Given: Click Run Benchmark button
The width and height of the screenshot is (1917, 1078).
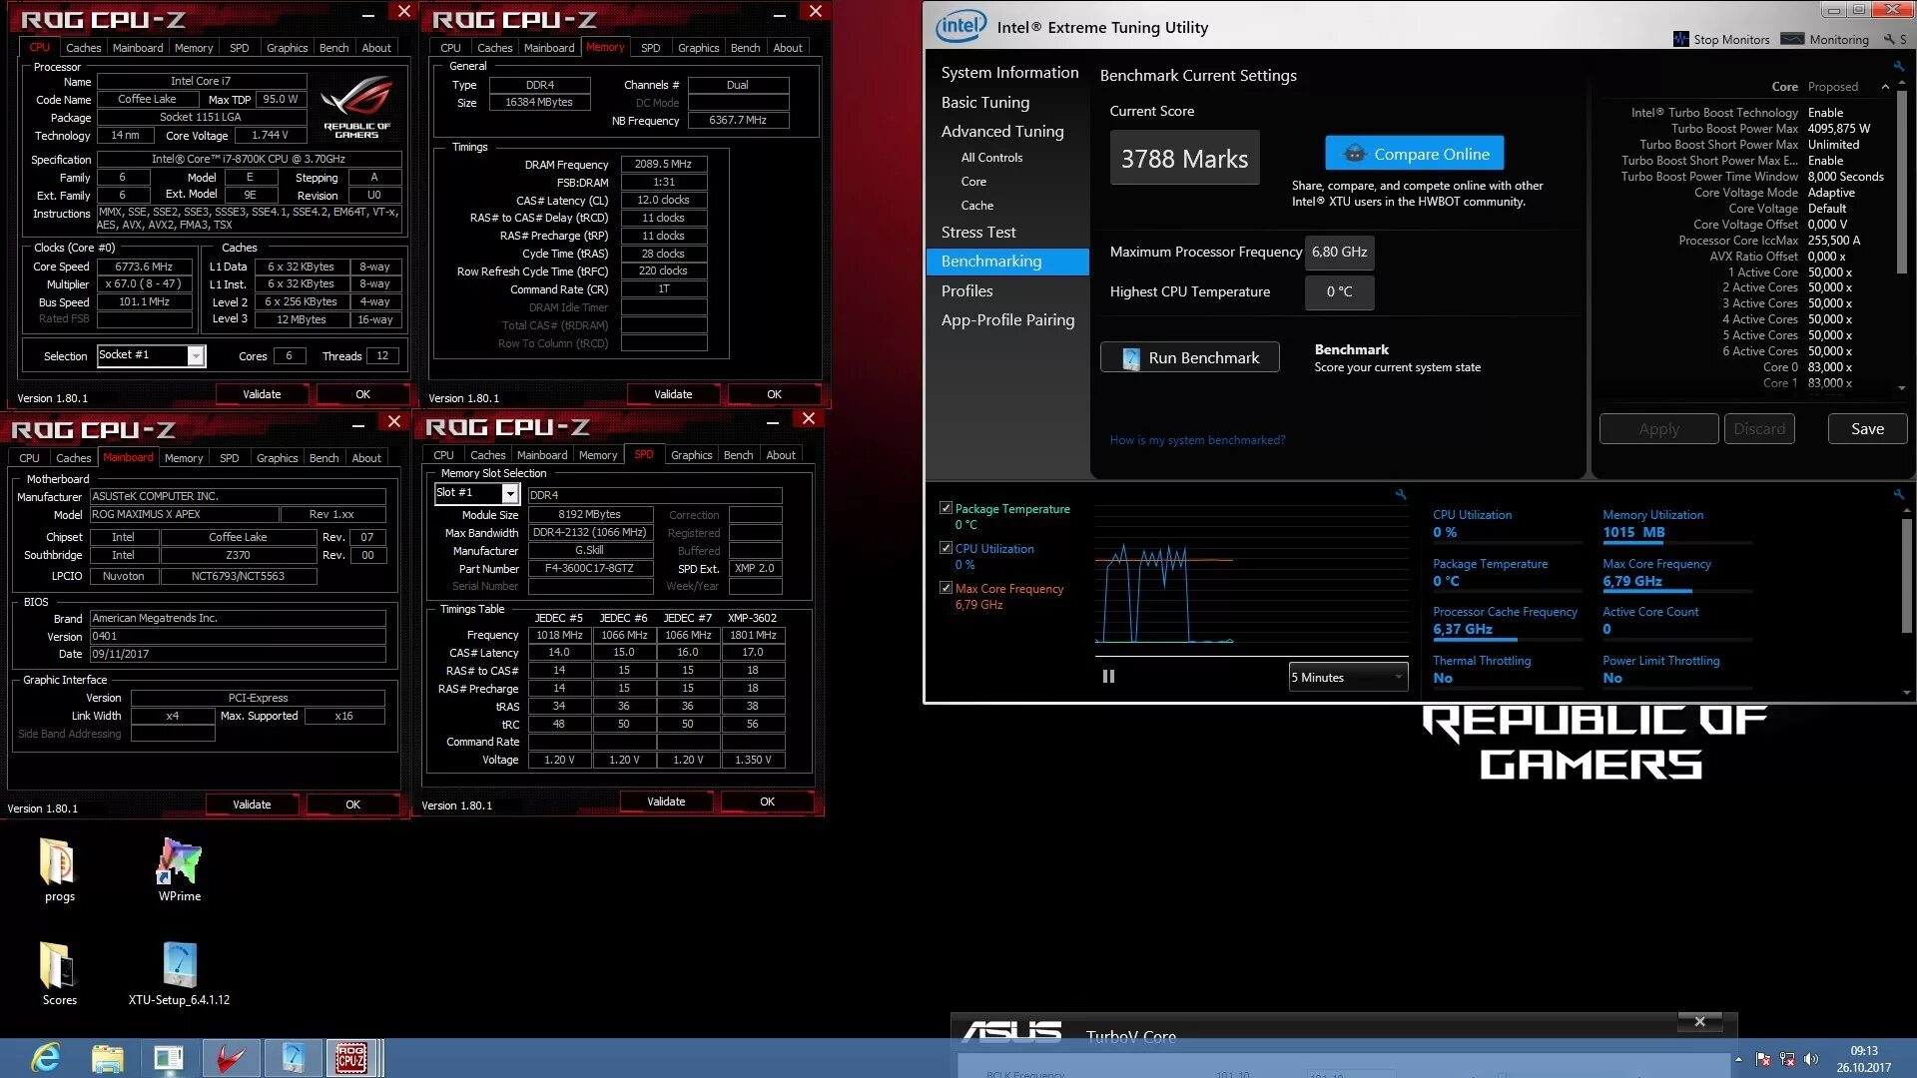Looking at the screenshot, I should [x=1189, y=357].
